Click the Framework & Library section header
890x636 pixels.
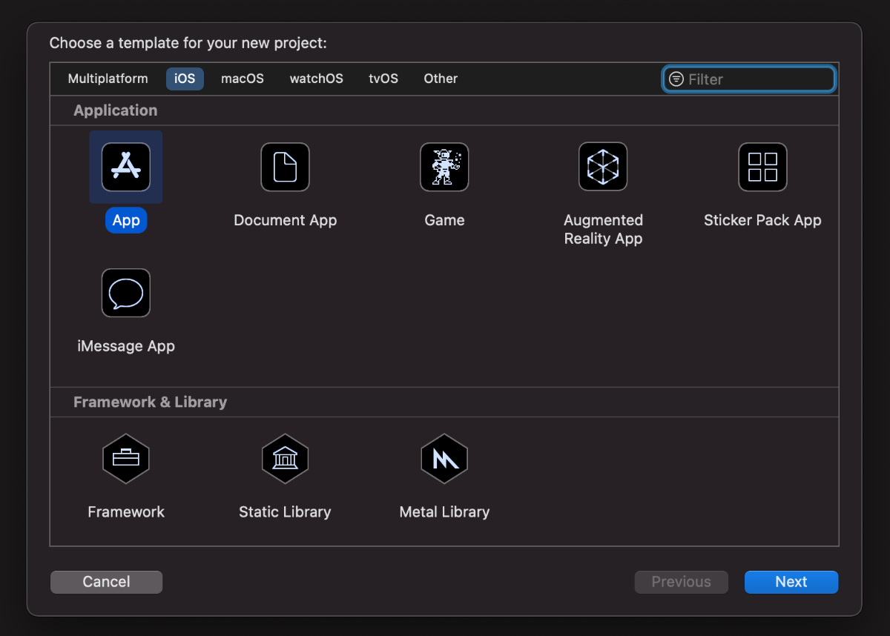pyautogui.click(x=151, y=402)
